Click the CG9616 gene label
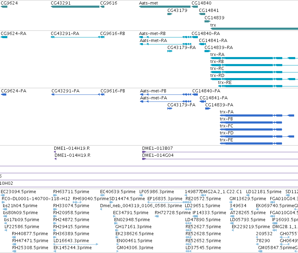The image size is (298, 253). coord(109,3)
